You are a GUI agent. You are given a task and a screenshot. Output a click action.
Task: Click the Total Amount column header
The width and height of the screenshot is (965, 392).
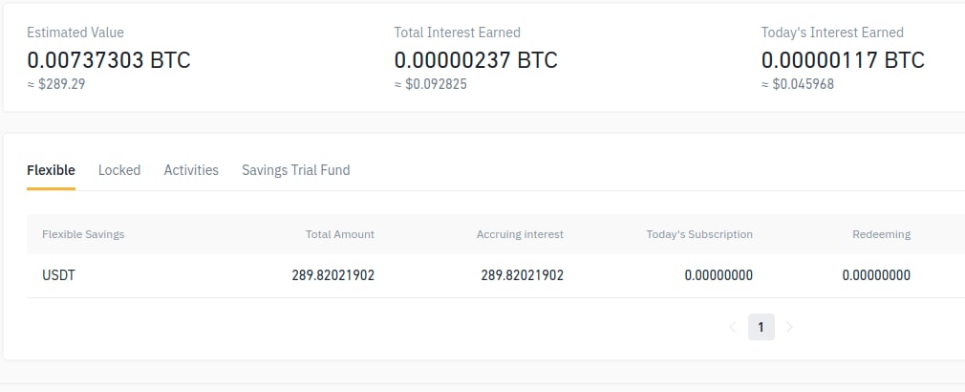coord(340,234)
